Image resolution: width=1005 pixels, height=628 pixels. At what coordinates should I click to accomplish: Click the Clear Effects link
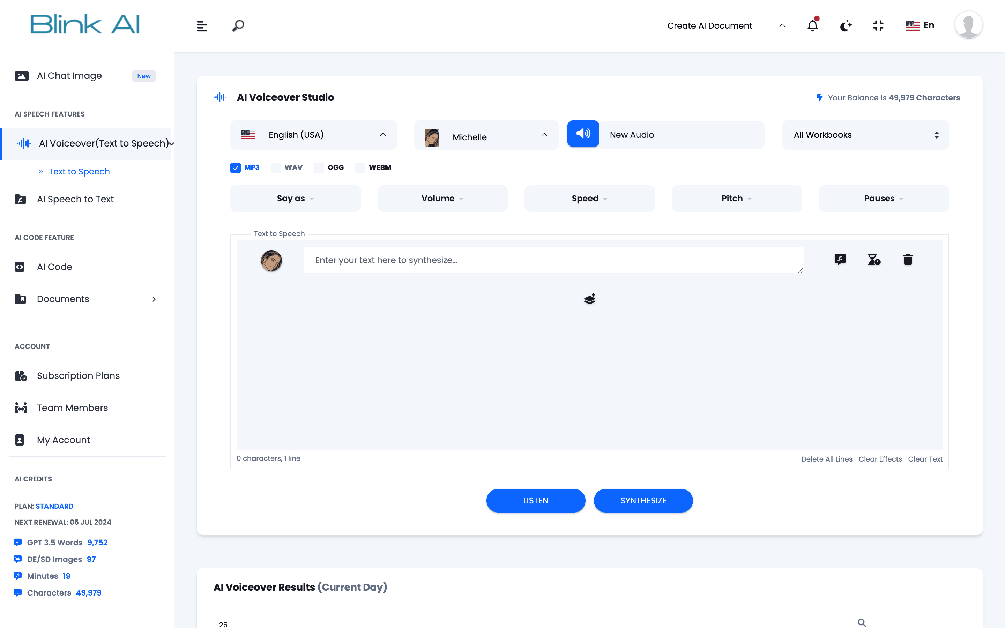click(x=880, y=459)
